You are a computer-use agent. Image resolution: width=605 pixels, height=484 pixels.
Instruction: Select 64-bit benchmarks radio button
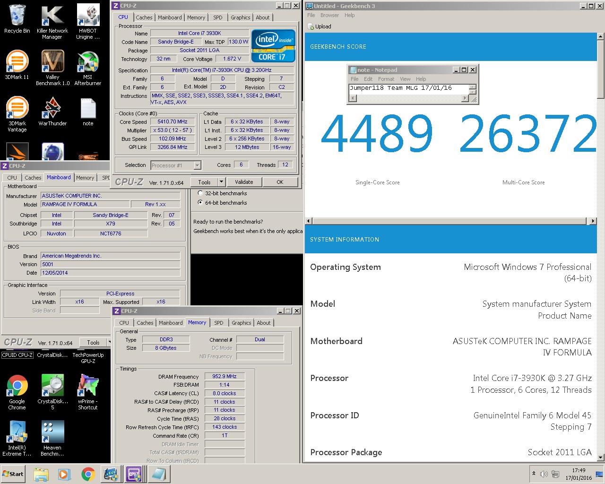click(200, 203)
